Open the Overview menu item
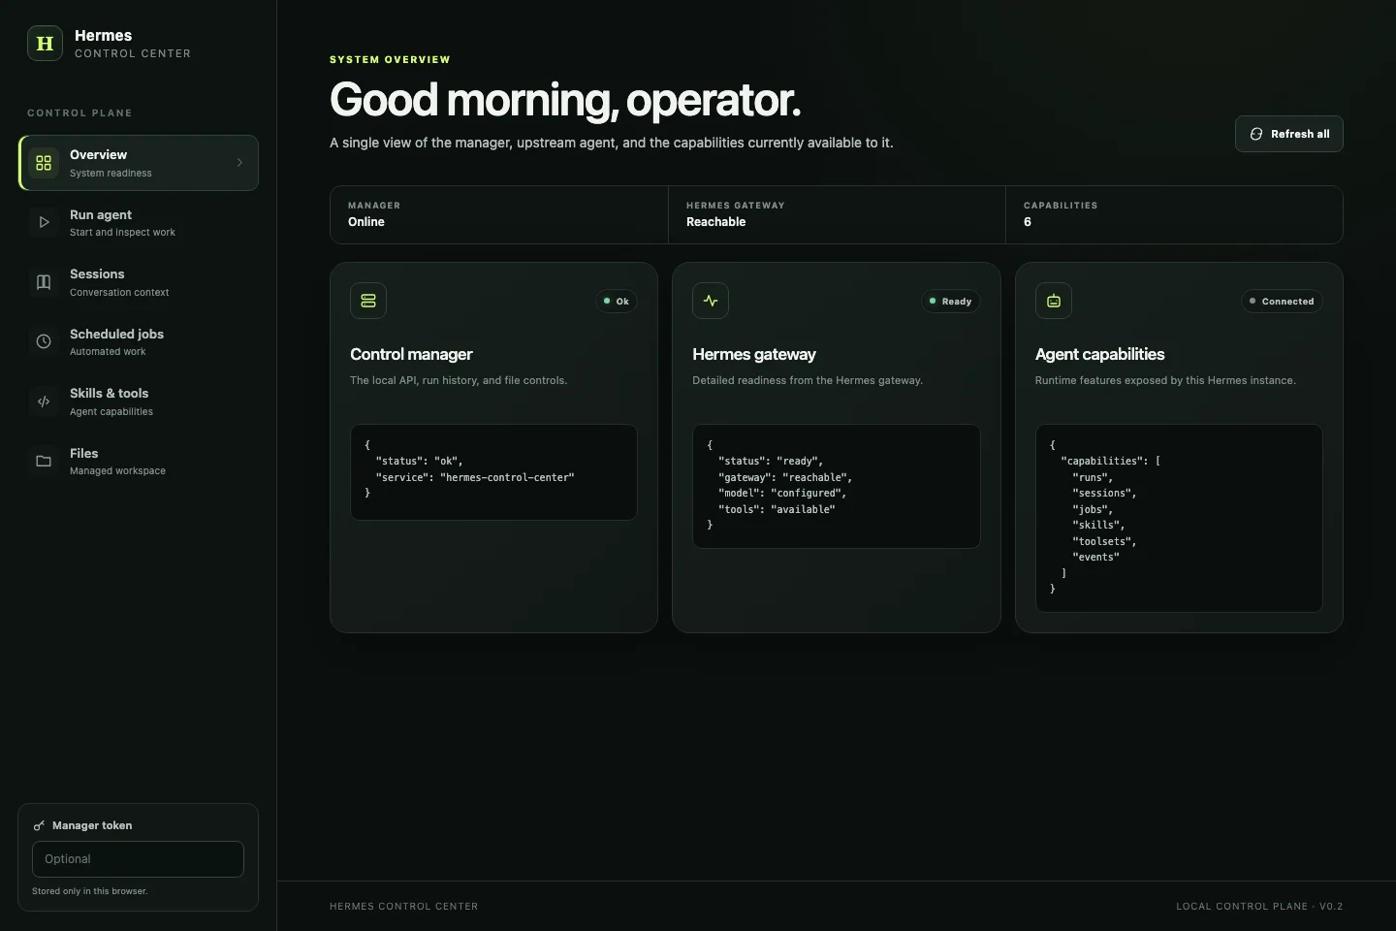 [x=139, y=163]
